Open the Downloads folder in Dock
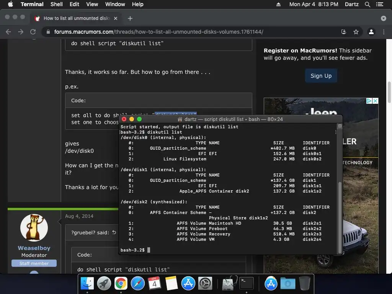Screen dimensions: 392x294 (288, 284)
